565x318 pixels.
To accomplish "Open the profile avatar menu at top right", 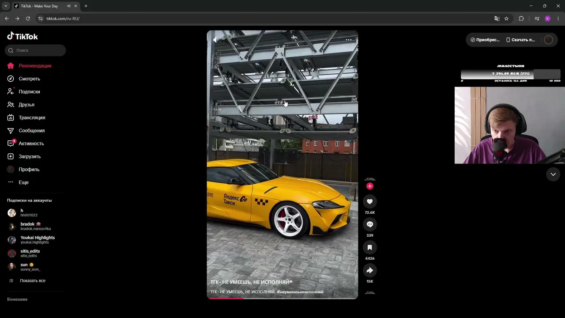I will (x=548, y=40).
